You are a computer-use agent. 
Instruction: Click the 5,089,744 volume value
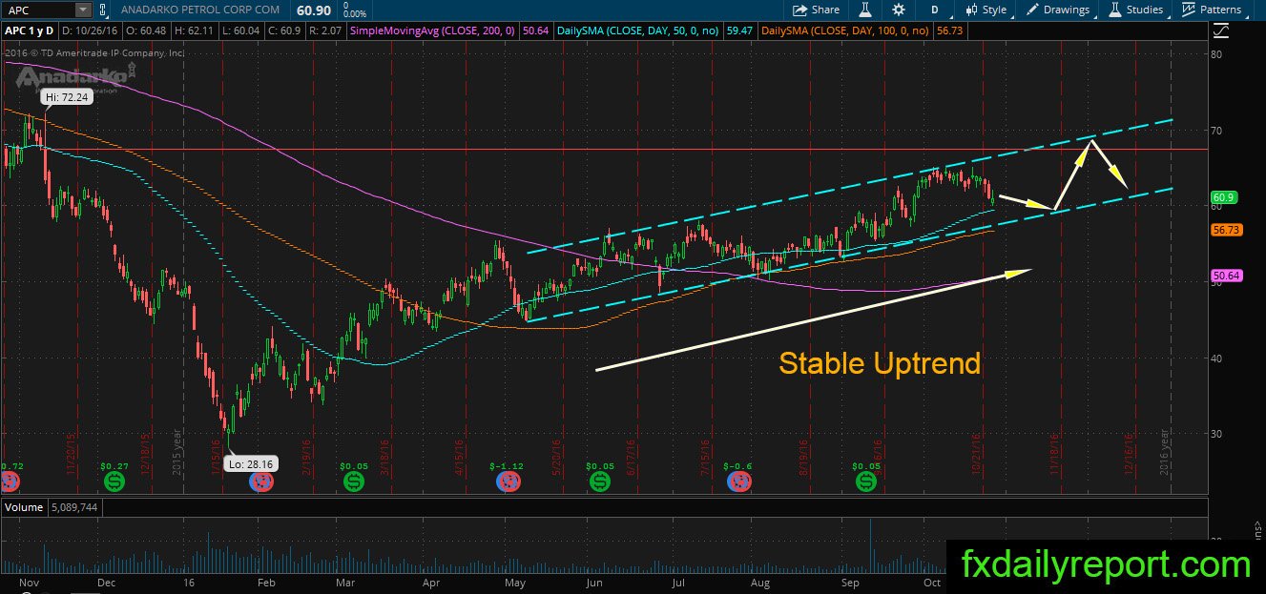point(73,508)
